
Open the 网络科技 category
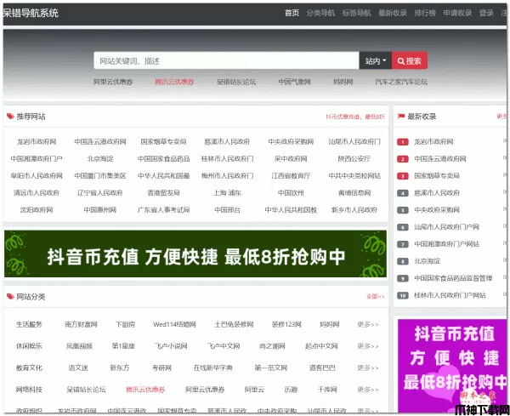tap(29, 390)
